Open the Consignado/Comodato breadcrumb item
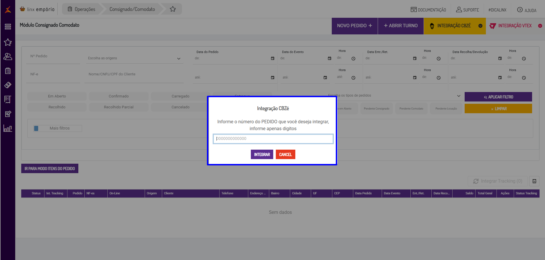Viewport: 545px width, 260px height. coord(132,9)
